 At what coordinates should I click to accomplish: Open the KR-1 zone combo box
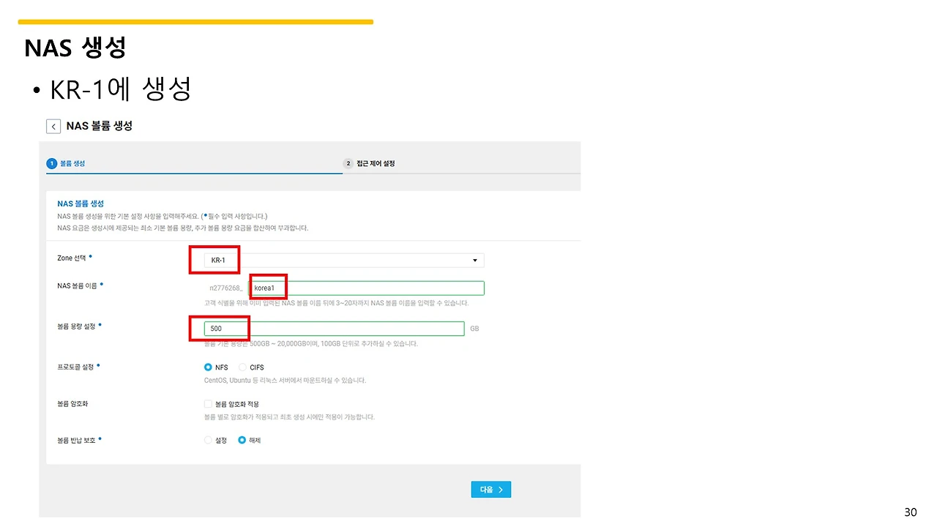(x=344, y=261)
